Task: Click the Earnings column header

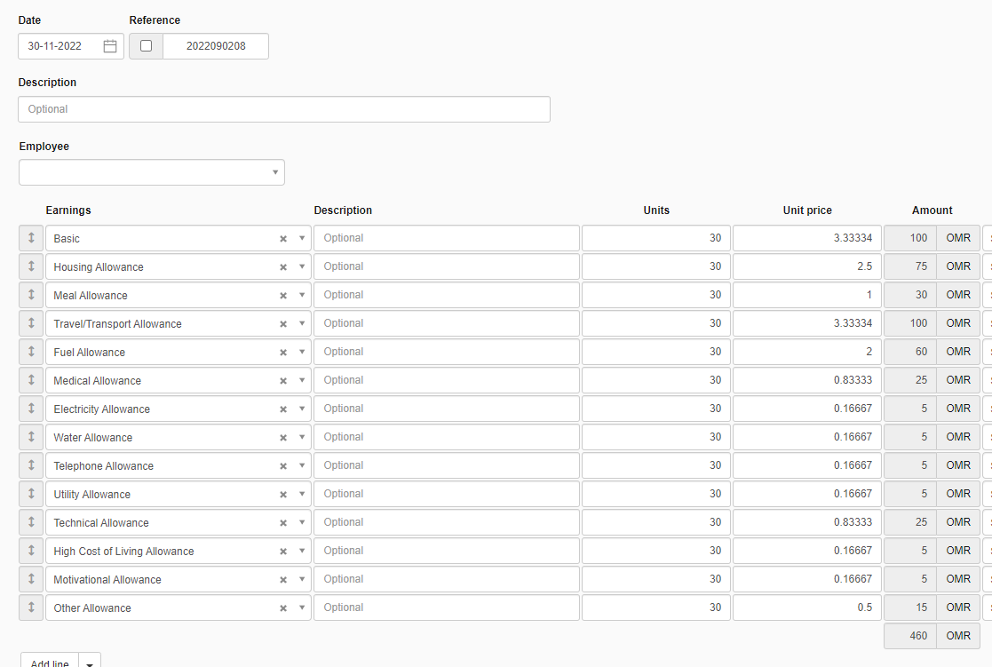Action: 68,210
